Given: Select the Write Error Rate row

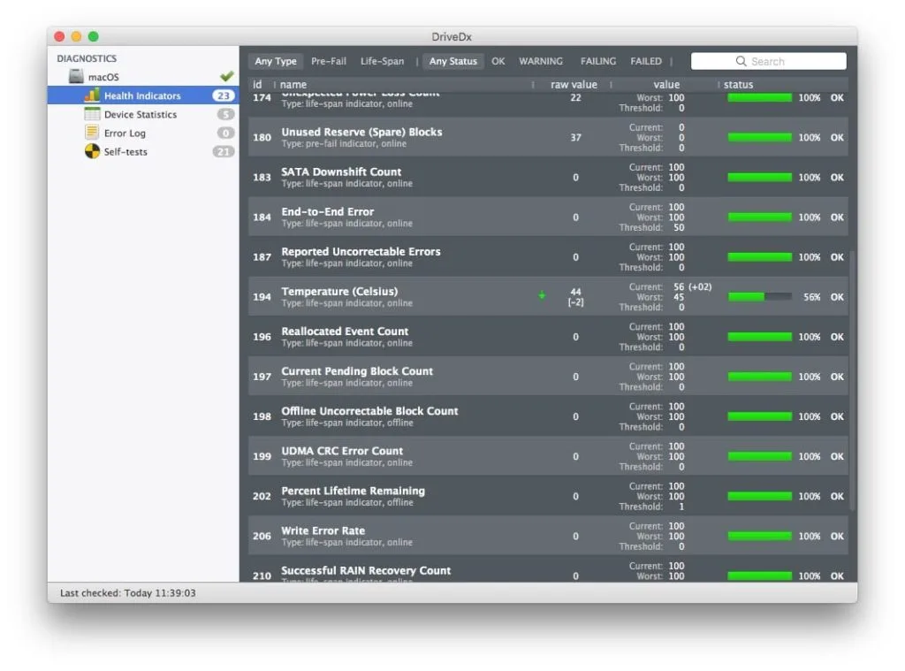Looking at the screenshot, I should point(548,536).
